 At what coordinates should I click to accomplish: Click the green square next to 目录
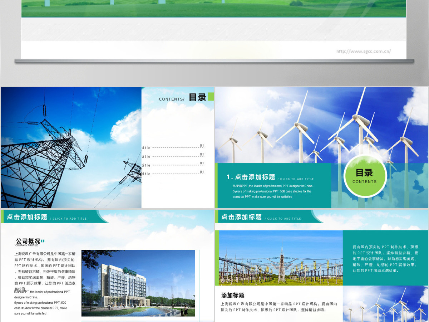coord(211,97)
